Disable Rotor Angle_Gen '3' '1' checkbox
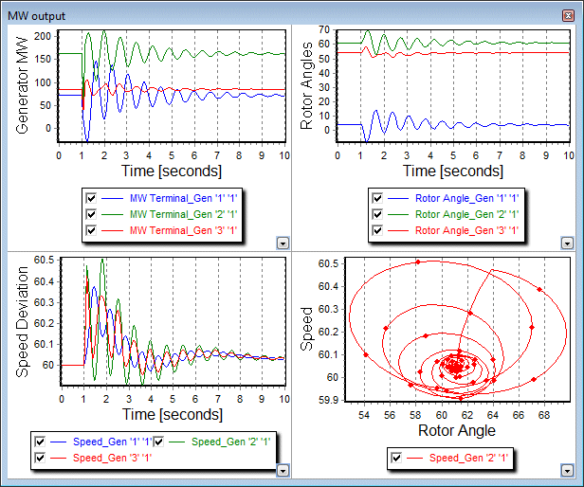The height and width of the screenshot is (487, 584). point(377,230)
